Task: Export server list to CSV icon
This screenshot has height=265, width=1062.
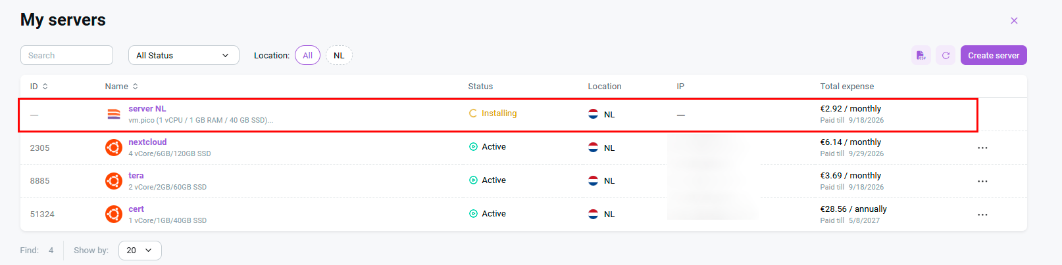Action: pyautogui.click(x=921, y=55)
